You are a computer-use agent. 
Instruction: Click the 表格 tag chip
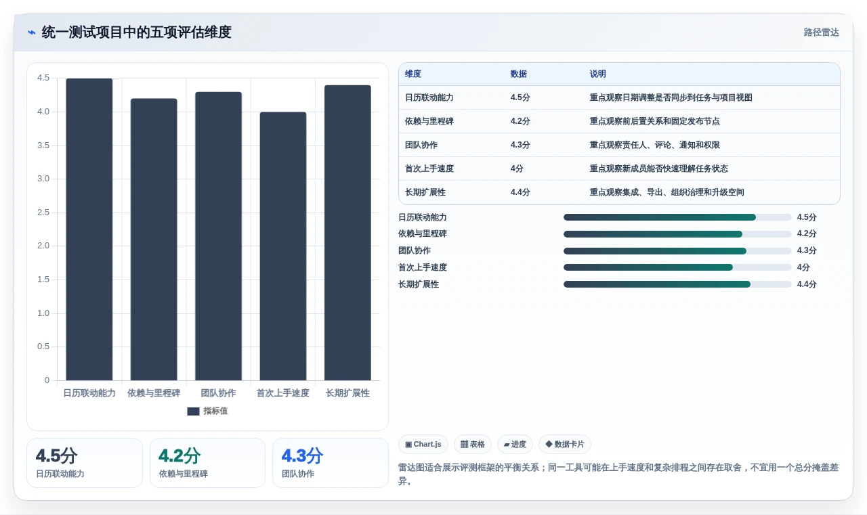tap(473, 445)
